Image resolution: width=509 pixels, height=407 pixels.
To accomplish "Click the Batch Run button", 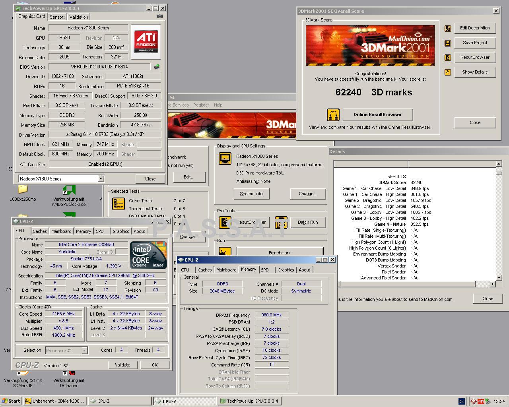I will point(308,223).
